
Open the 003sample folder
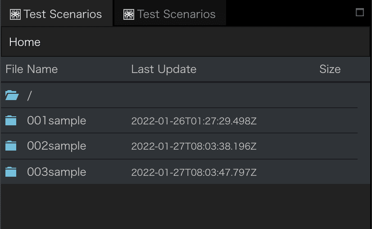point(56,172)
